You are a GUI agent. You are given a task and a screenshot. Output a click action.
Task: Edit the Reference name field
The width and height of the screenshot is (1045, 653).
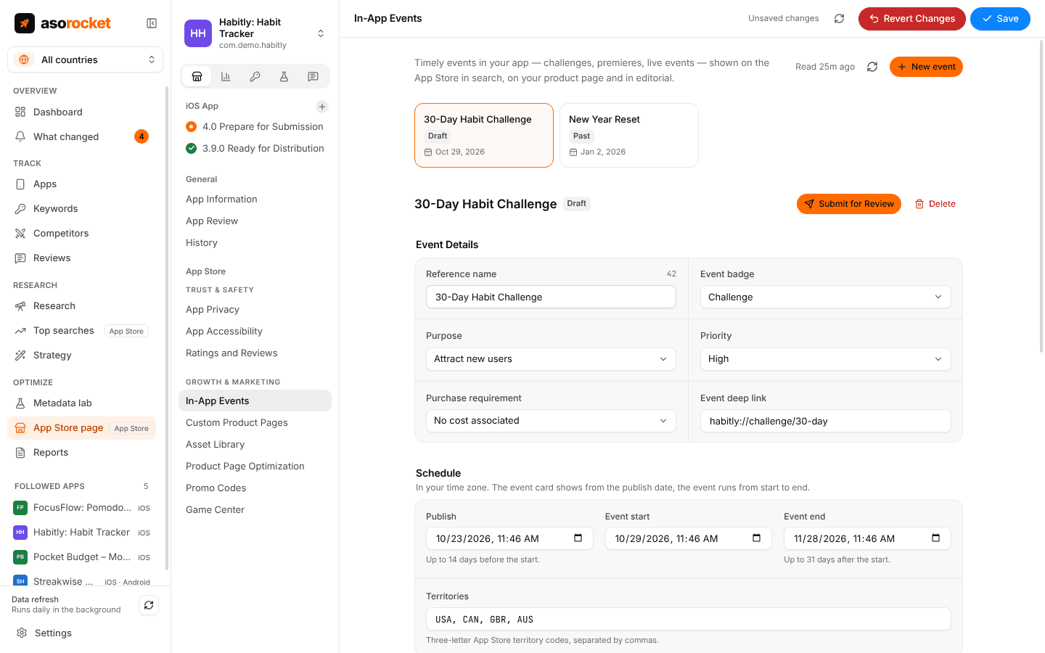(x=551, y=297)
